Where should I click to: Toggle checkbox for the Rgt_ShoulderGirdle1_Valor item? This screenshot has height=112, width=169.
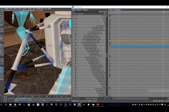[x=73, y=44]
